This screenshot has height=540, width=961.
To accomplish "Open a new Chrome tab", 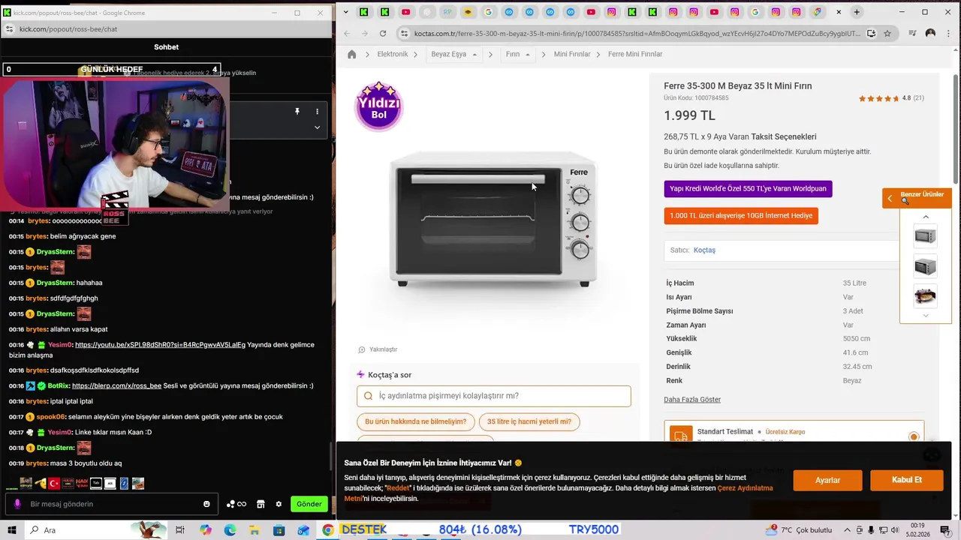I will (x=857, y=12).
